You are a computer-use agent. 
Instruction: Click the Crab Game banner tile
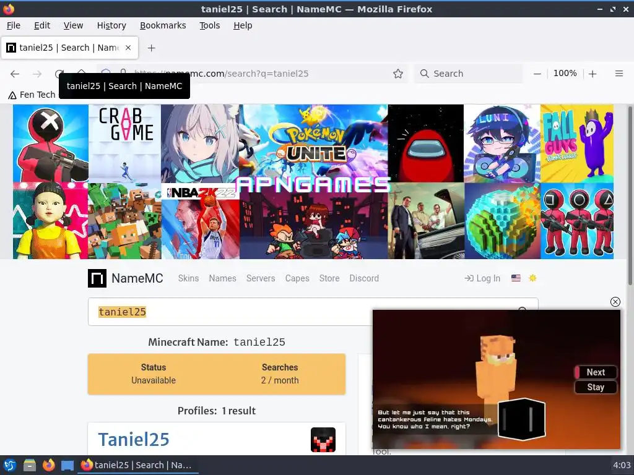pos(124,143)
